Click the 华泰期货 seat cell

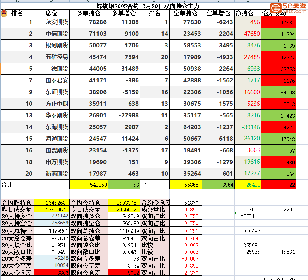(x=52, y=115)
